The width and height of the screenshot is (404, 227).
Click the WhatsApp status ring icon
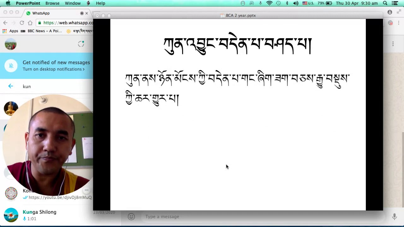[x=81, y=44]
